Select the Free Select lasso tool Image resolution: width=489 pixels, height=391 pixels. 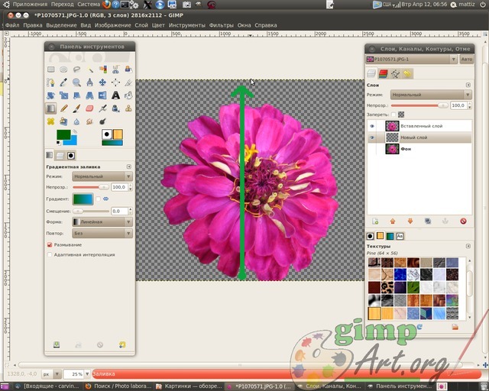76,69
